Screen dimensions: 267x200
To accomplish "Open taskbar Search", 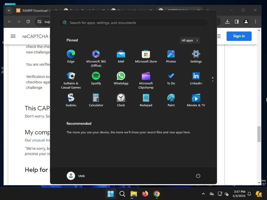I will tap(122, 194).
